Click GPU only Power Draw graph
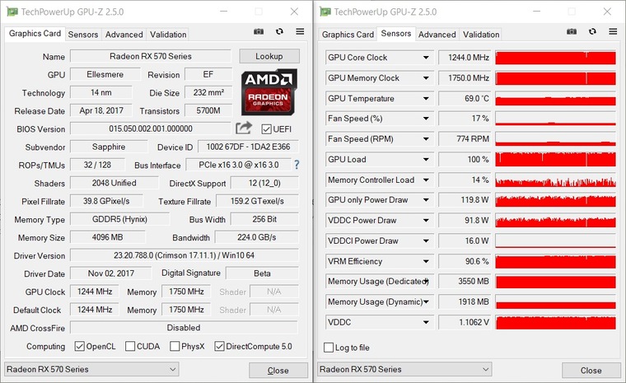 coord(555,200)
